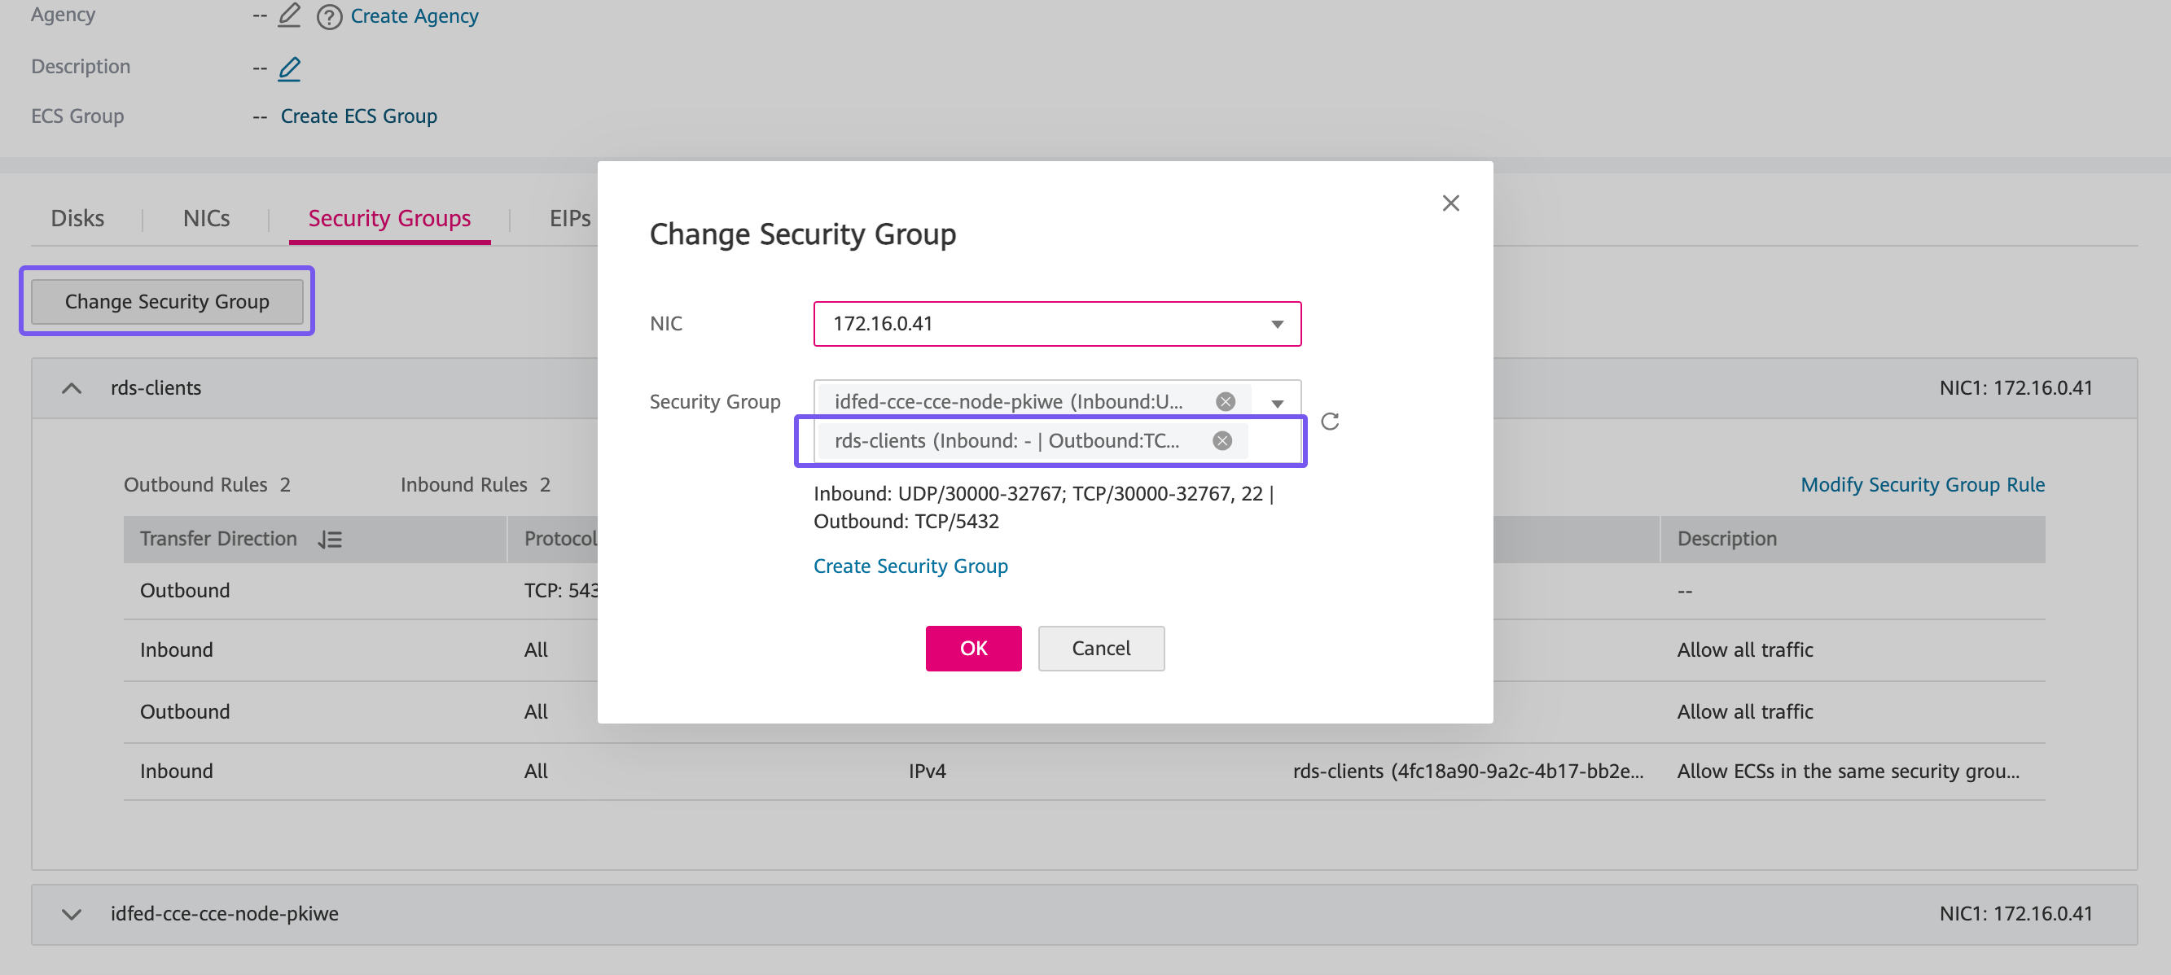Click OK to confirm the change
Viewport: 2171px width, 975px height.
pos(972,649)
